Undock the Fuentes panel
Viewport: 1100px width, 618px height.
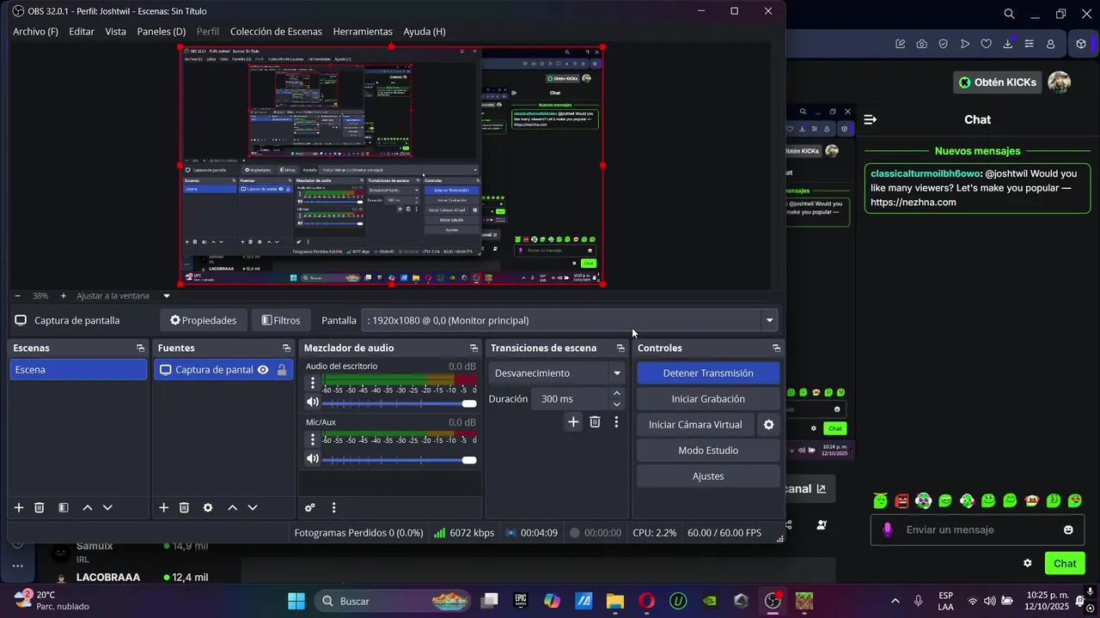pos(286,348)
